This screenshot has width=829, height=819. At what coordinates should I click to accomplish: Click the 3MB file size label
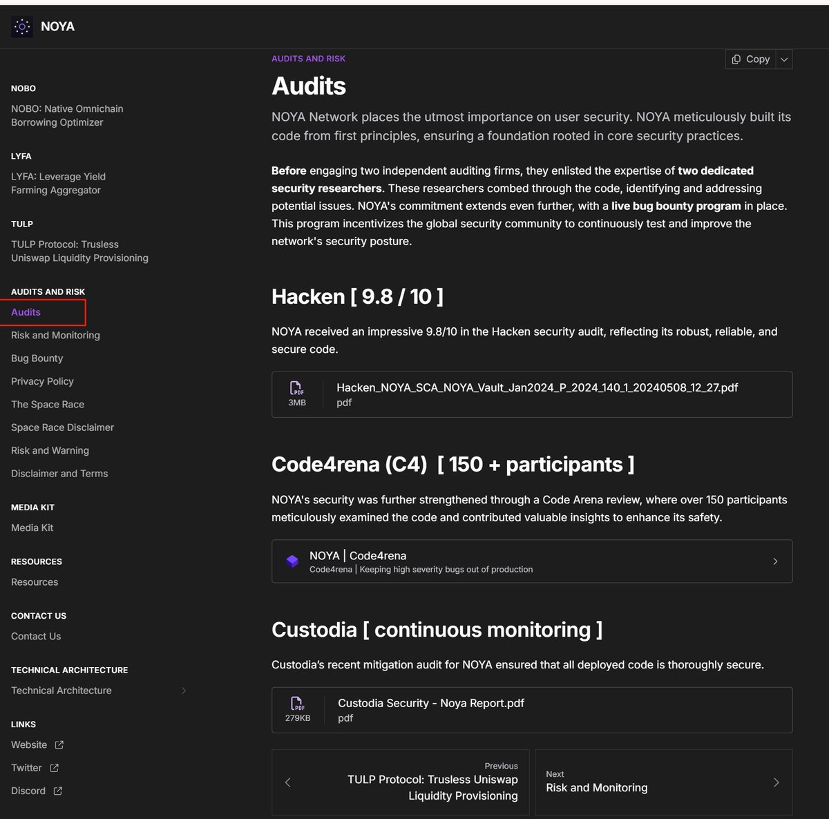297,403
